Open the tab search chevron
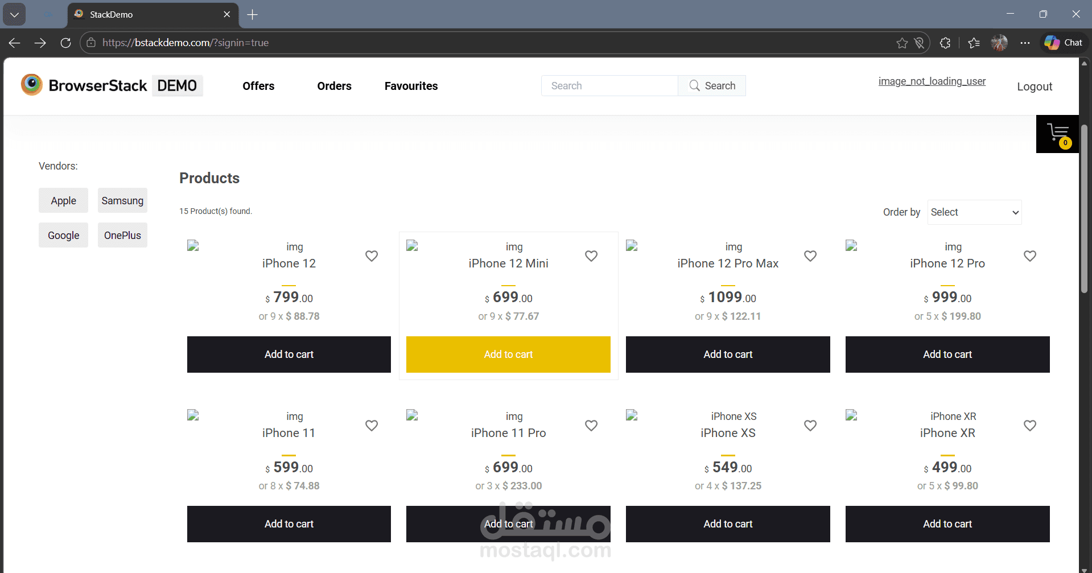This screenshot has height=573, width=1092. coord(14,14)
